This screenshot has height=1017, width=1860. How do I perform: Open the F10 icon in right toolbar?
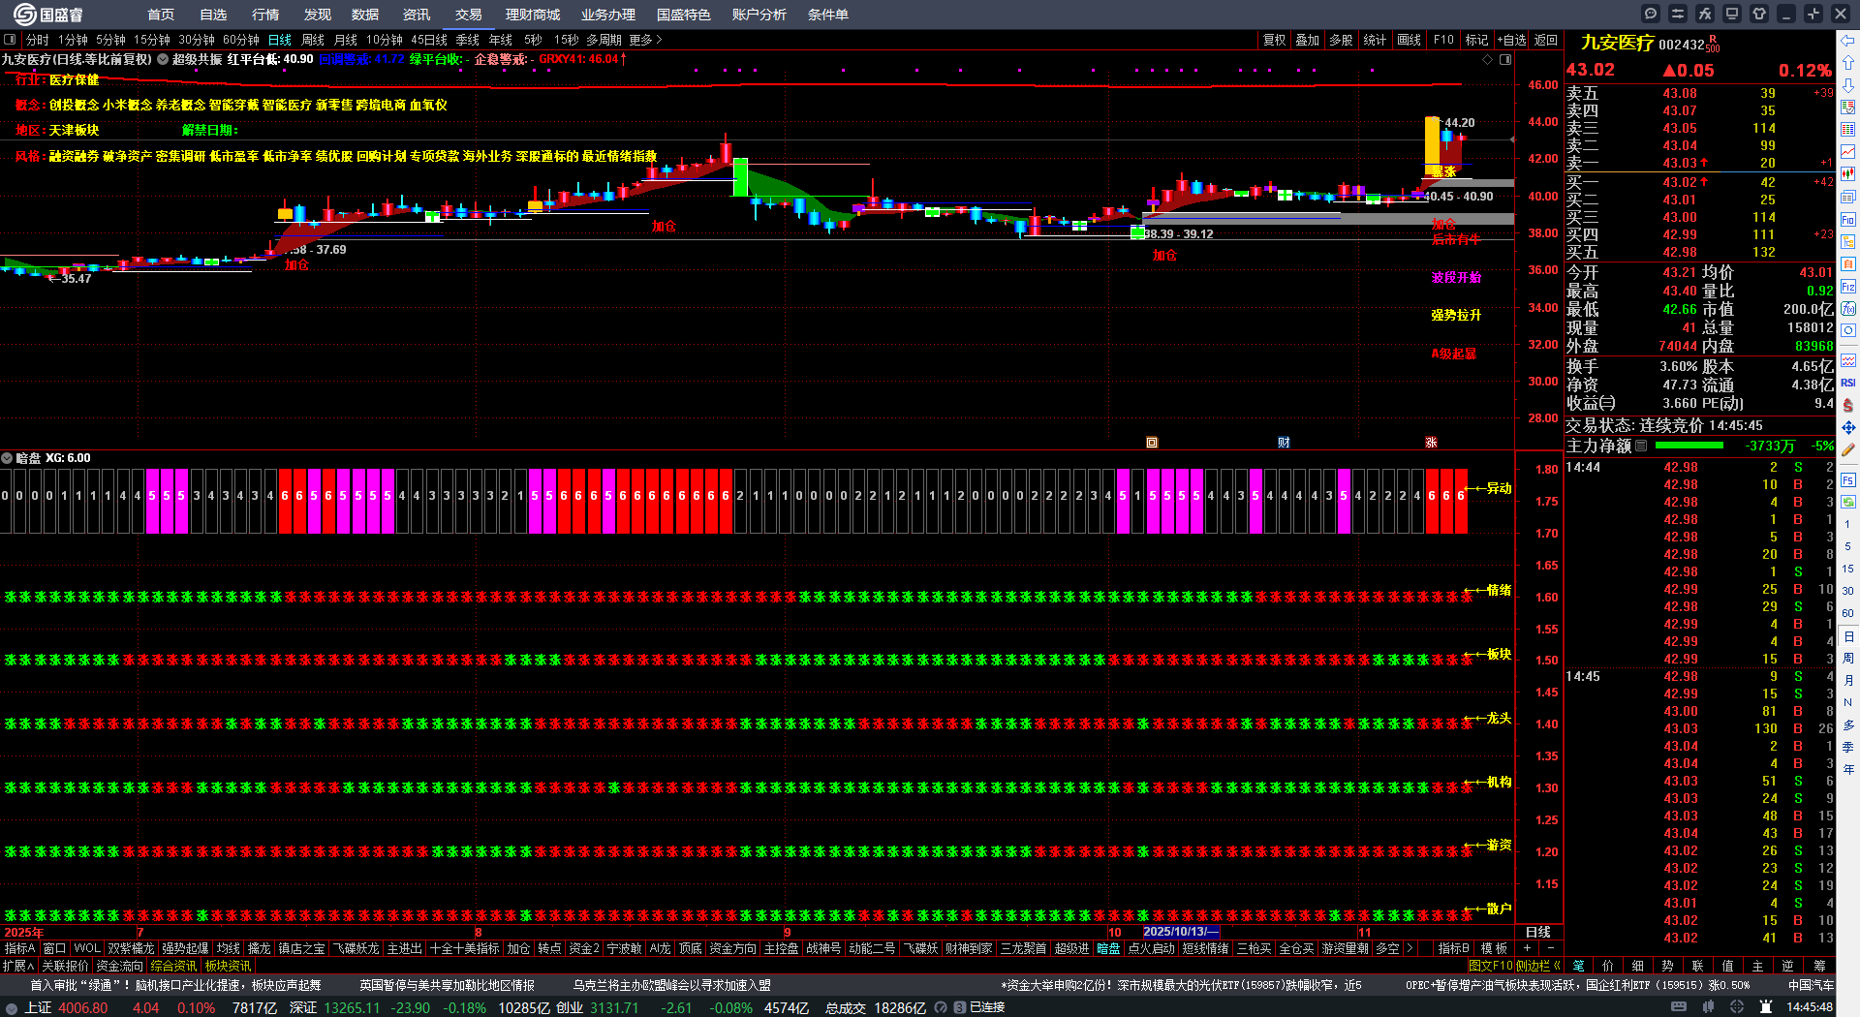click(1848, 220)
